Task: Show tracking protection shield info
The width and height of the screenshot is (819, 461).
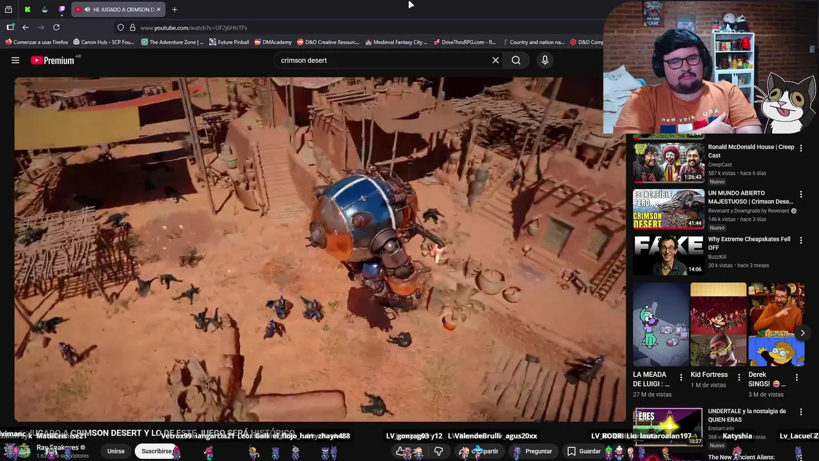Action: pyautogui.click(x=120, y=28)
